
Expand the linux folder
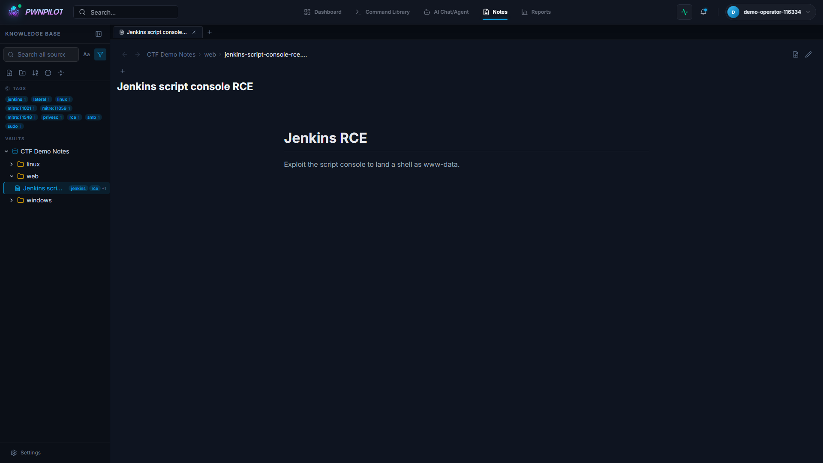(12, 164)
